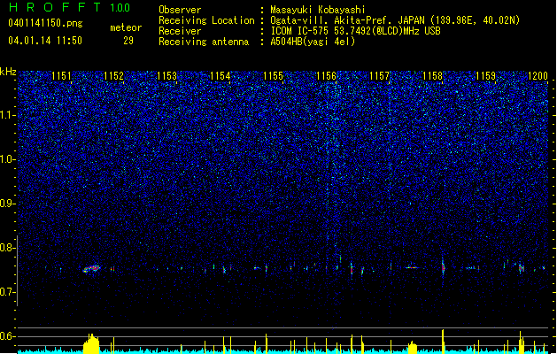Click the Receiving antenna label

point(204,42)
